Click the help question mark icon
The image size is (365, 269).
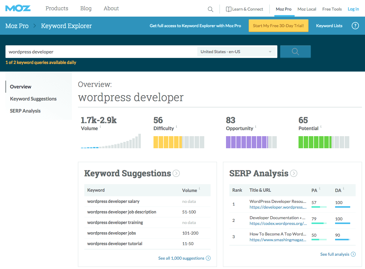point(355,26)
